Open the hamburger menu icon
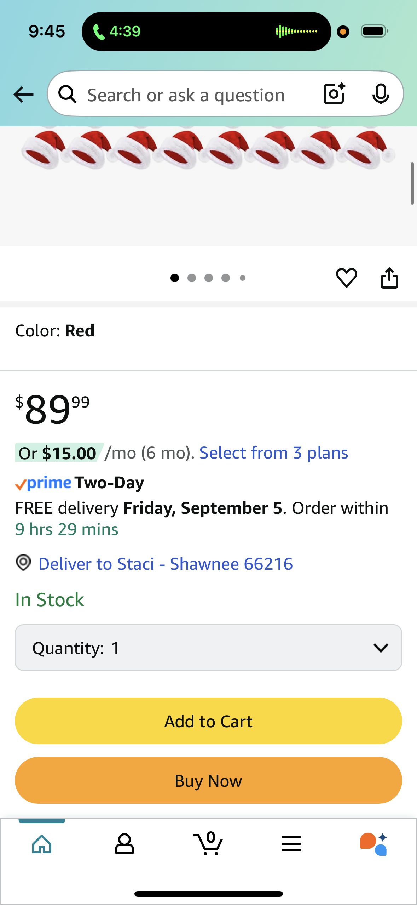 [x=291, y=844]
